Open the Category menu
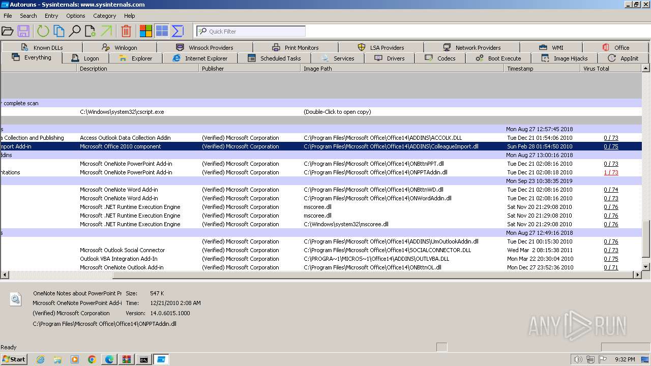This screenshot has height=366, width=651. (105, 16)
